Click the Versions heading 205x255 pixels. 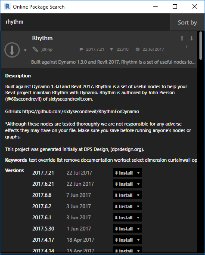click(x=15, y=170)
